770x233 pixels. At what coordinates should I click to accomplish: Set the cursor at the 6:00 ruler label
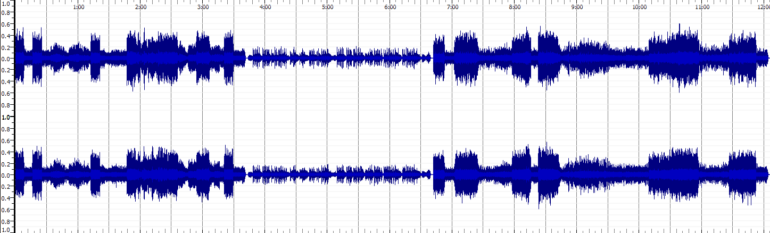(390, 7)
